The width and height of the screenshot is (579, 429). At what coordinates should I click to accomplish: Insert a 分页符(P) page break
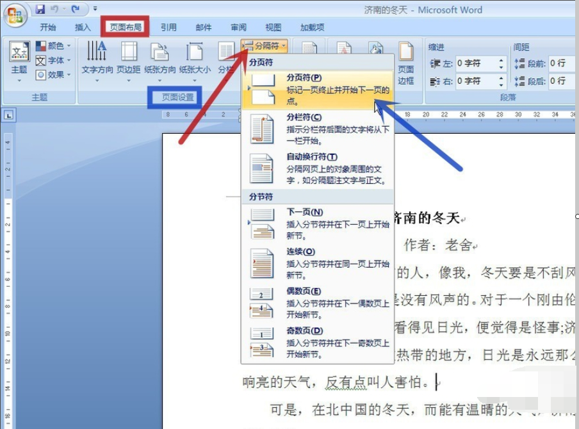[318, 90]
